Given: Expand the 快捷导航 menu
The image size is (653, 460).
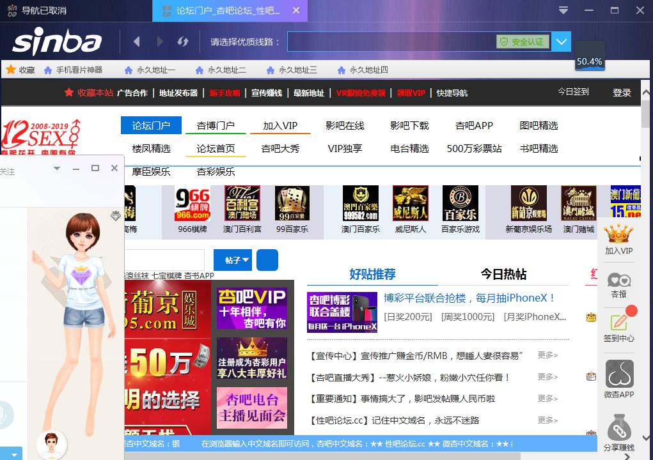Looking at the screenshot, I should coord(452,93).
